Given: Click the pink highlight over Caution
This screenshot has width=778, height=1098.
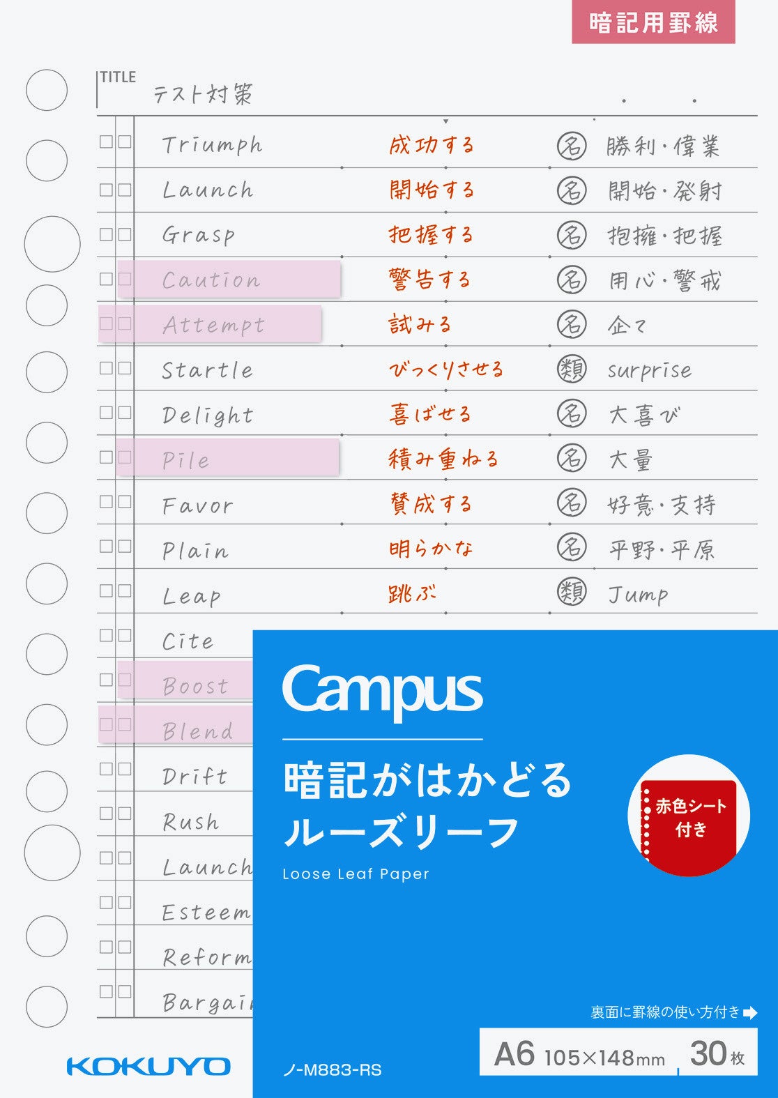Looking at the screenshot, I should pos(229,279).
